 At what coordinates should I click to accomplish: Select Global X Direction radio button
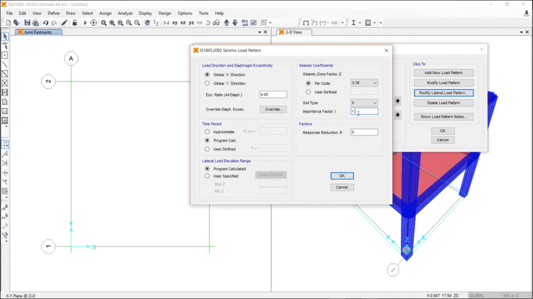[x=207, y=75]
